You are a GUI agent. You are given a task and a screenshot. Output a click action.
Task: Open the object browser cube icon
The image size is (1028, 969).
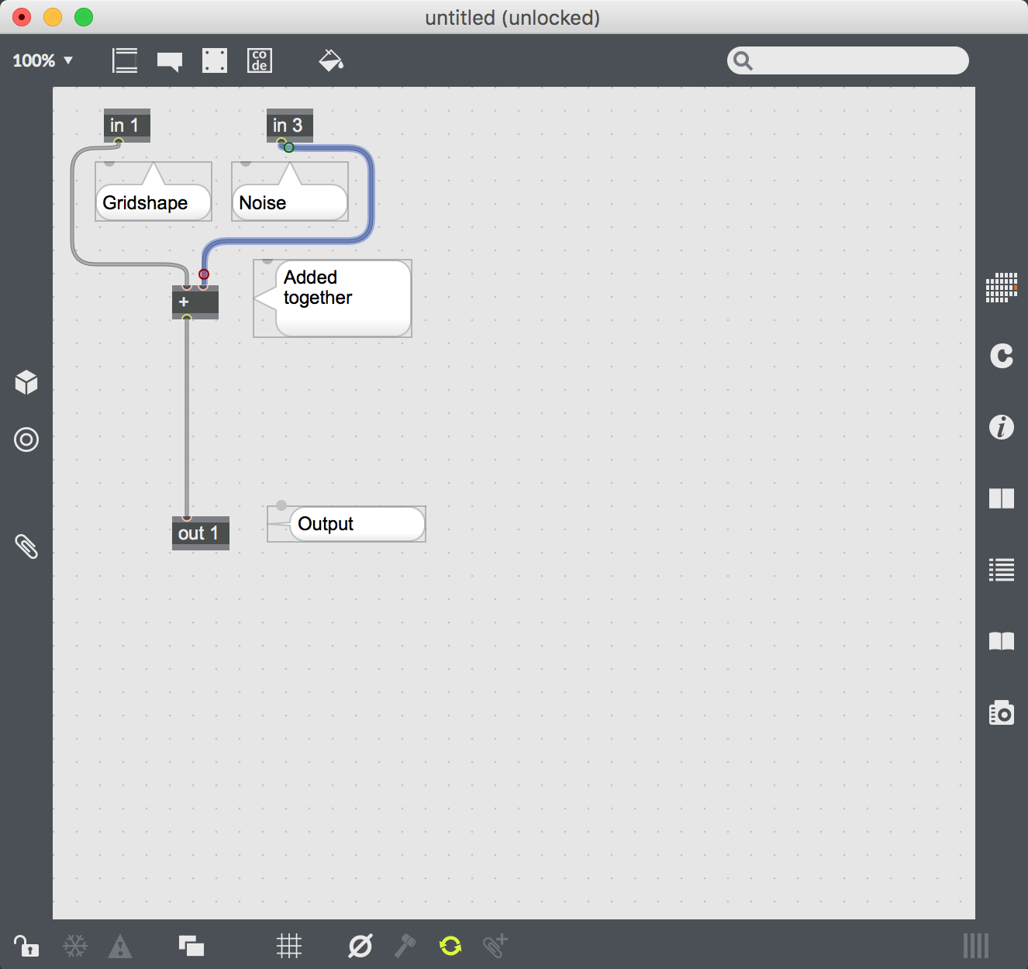pos(26,382)
